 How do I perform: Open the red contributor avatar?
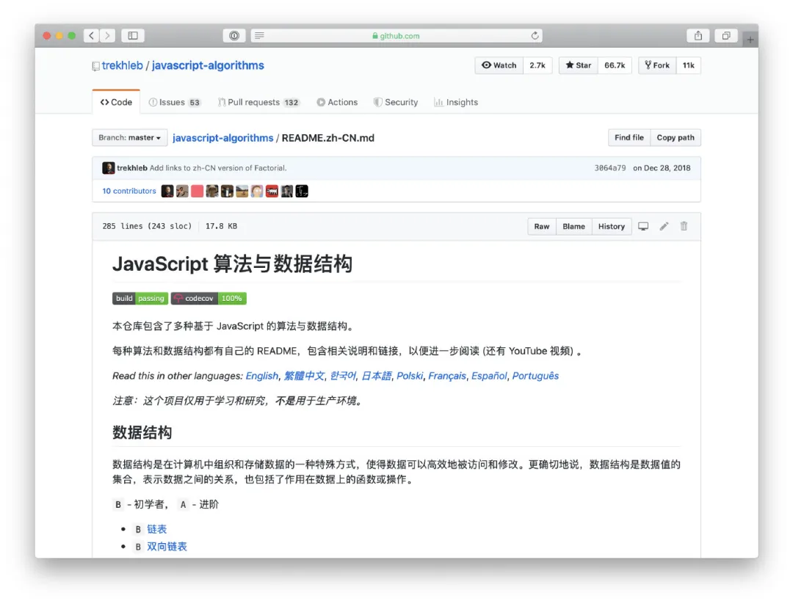[x=198, y=191]
